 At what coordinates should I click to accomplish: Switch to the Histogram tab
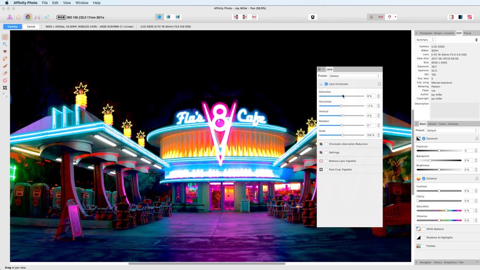click(425, 33)
